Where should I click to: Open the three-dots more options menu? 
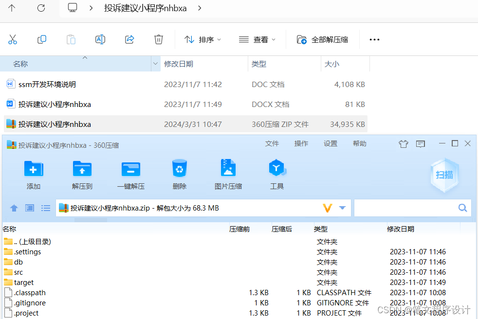click(x=374, y=39)
